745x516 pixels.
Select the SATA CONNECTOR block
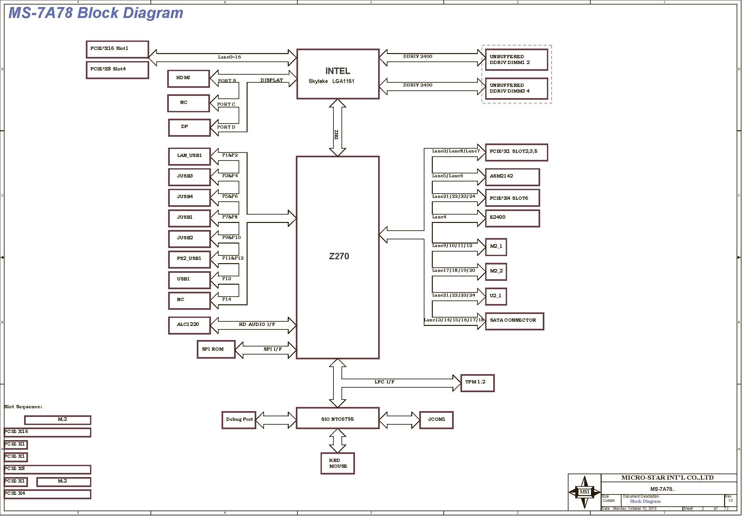(514, 321)
